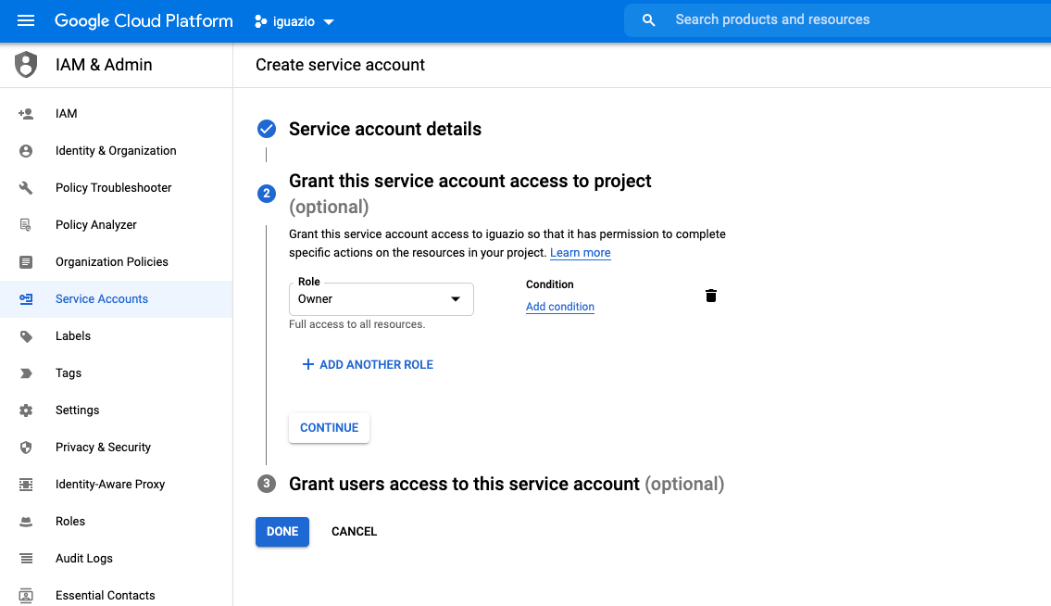
Task: Open the iguazio project switcher
Action: 294,19
